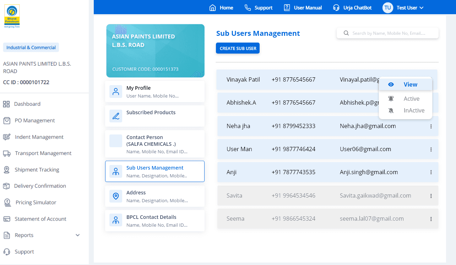Click the bell icon beside Active

tap(391, 99)
